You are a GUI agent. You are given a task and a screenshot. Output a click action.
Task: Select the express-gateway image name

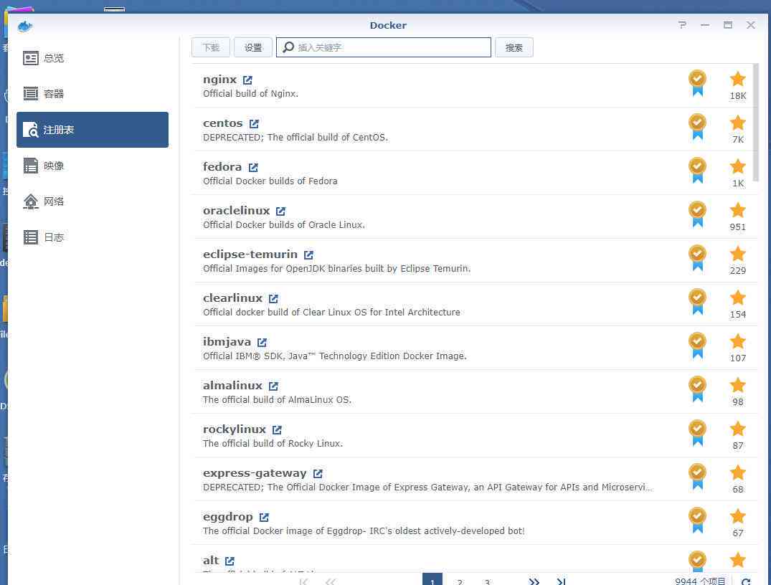click(255, 473)
